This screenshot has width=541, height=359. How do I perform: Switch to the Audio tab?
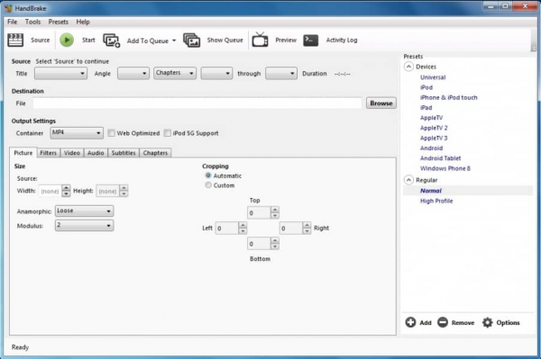coord(96,153)
